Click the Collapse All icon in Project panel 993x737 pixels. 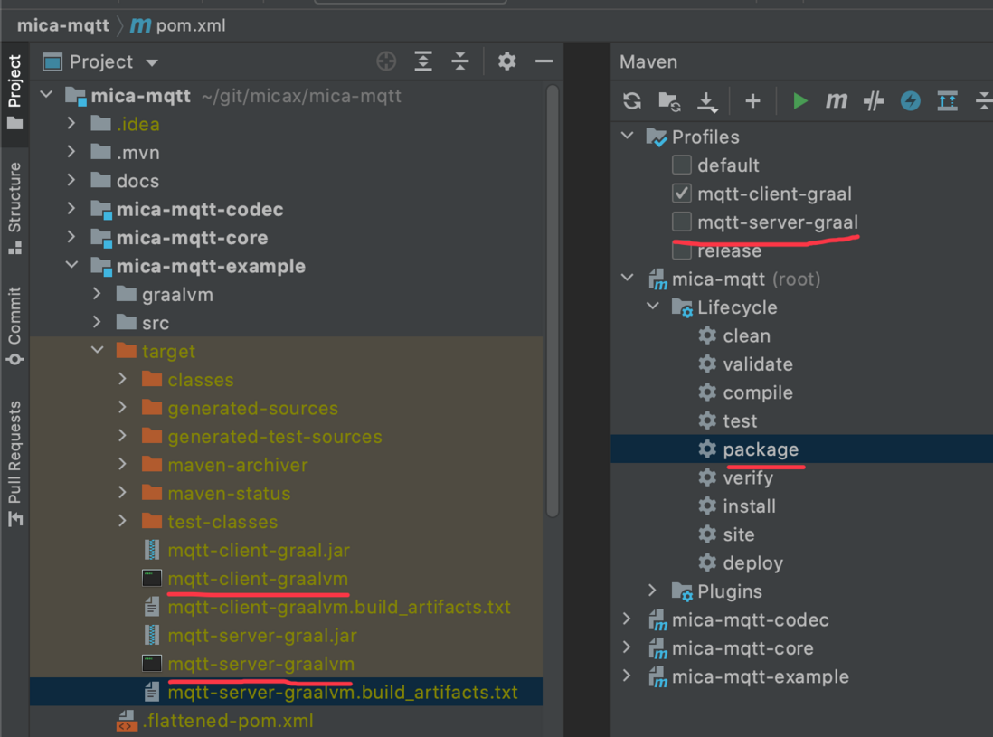click(x=460, y=61)
